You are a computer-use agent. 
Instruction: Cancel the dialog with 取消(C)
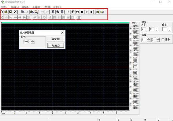tap(56, 45)
